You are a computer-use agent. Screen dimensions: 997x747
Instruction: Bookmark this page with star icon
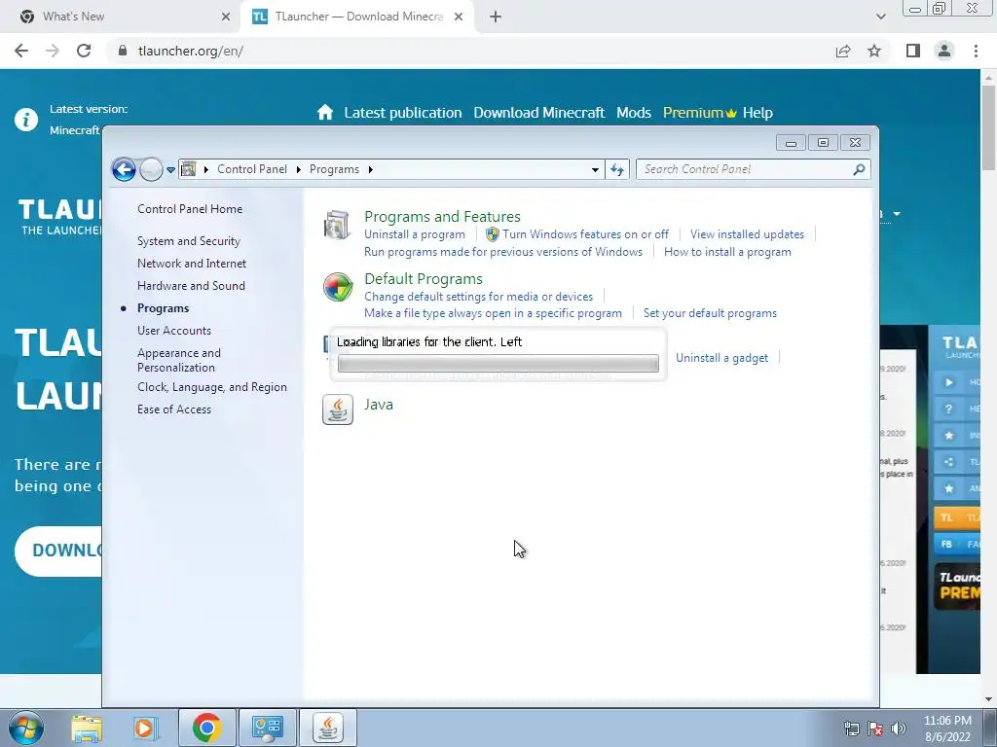[x=874, y=51]
